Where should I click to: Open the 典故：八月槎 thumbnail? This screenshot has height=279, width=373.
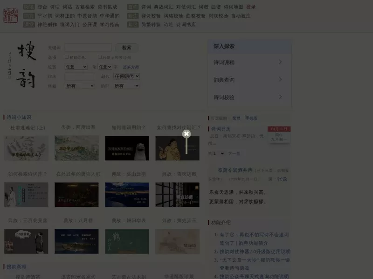pyautogui.click(x=76, y=241)
